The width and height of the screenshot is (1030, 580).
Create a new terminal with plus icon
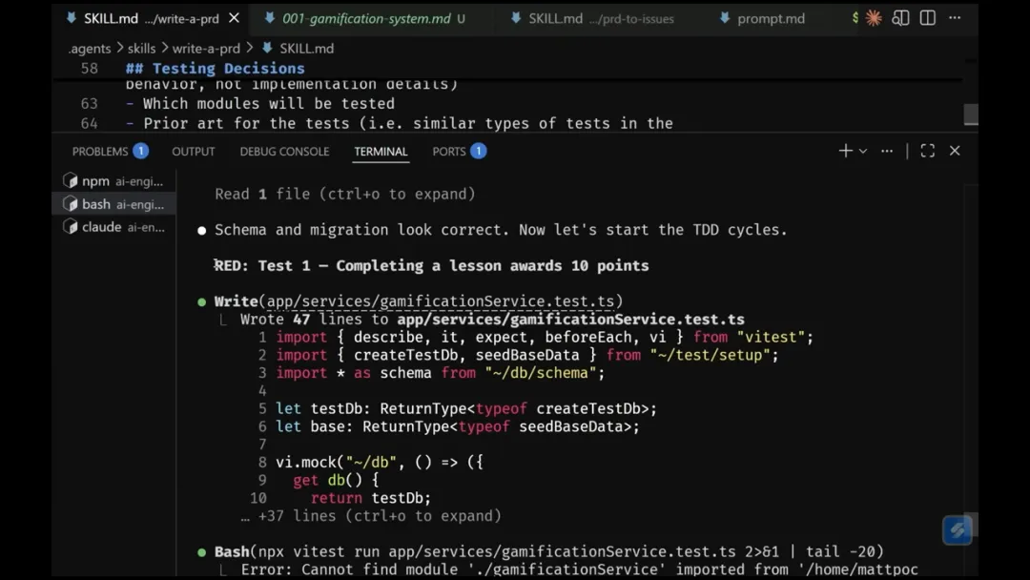coord(845,151)
